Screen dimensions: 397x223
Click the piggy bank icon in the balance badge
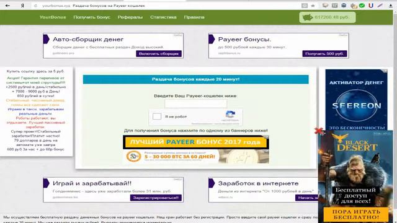(x=308, y=17)
